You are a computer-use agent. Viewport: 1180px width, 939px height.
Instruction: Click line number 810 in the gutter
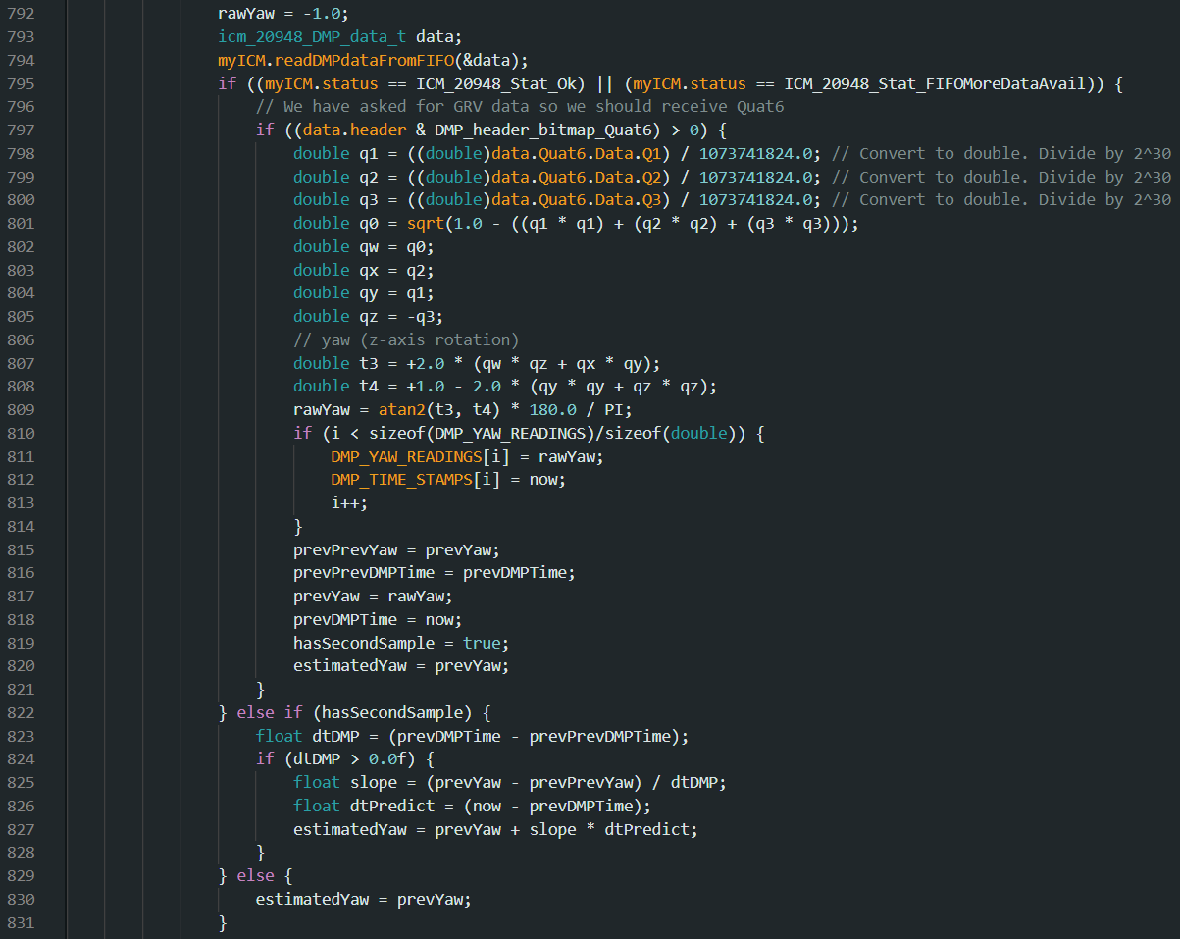(21, 433)
